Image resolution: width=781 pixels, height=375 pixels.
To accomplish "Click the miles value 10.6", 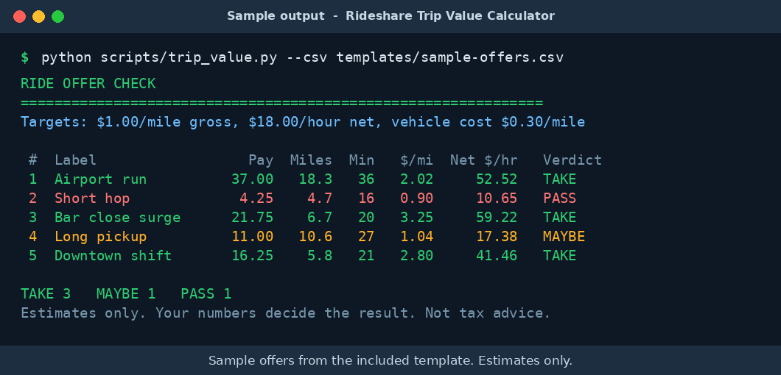I will pyautogui.click(x=316, y=237).
